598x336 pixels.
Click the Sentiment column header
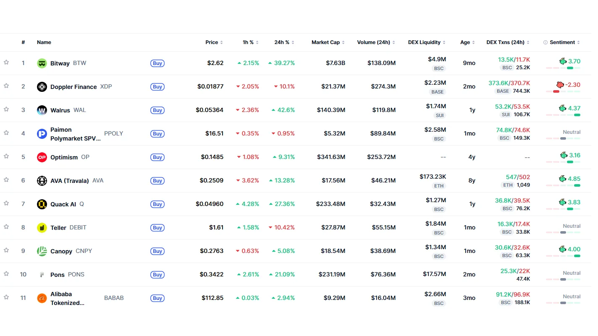click(x=562, y=42)
